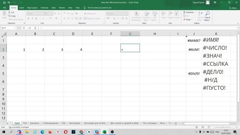The width and height of the screenshot is (240, 135).
Task: Switch to the Буковель sheet tab
Action: tap(35, 123)
